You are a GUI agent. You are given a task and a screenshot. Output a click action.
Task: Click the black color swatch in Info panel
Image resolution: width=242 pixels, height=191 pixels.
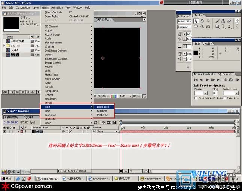pos(196,52)
